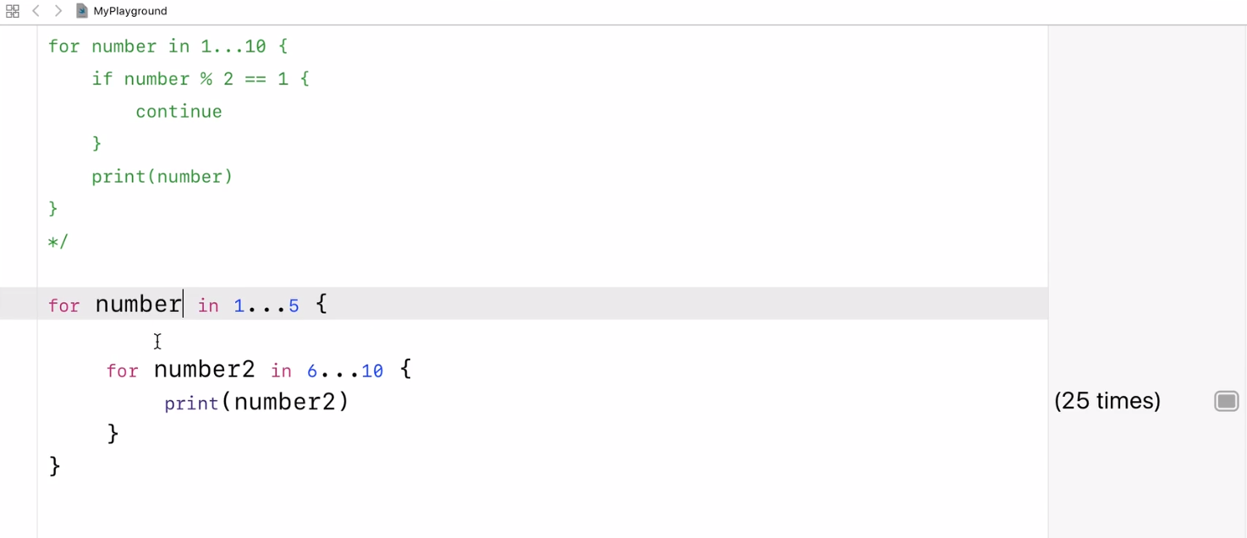This screenshot has width=1247, height=538.
Task: Click the commented if number % 2 line
Action: pos(201,79)
